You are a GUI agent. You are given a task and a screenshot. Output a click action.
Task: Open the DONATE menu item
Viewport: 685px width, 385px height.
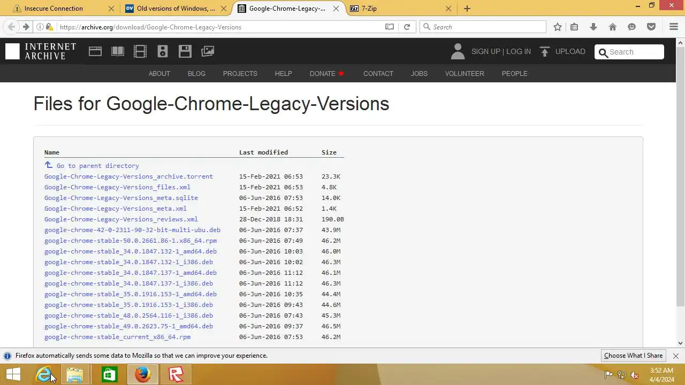[x=327, y=74]
